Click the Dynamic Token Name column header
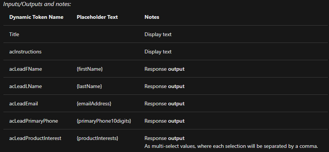Viewport: 329px width, 152px height. (x=36, y=17)
